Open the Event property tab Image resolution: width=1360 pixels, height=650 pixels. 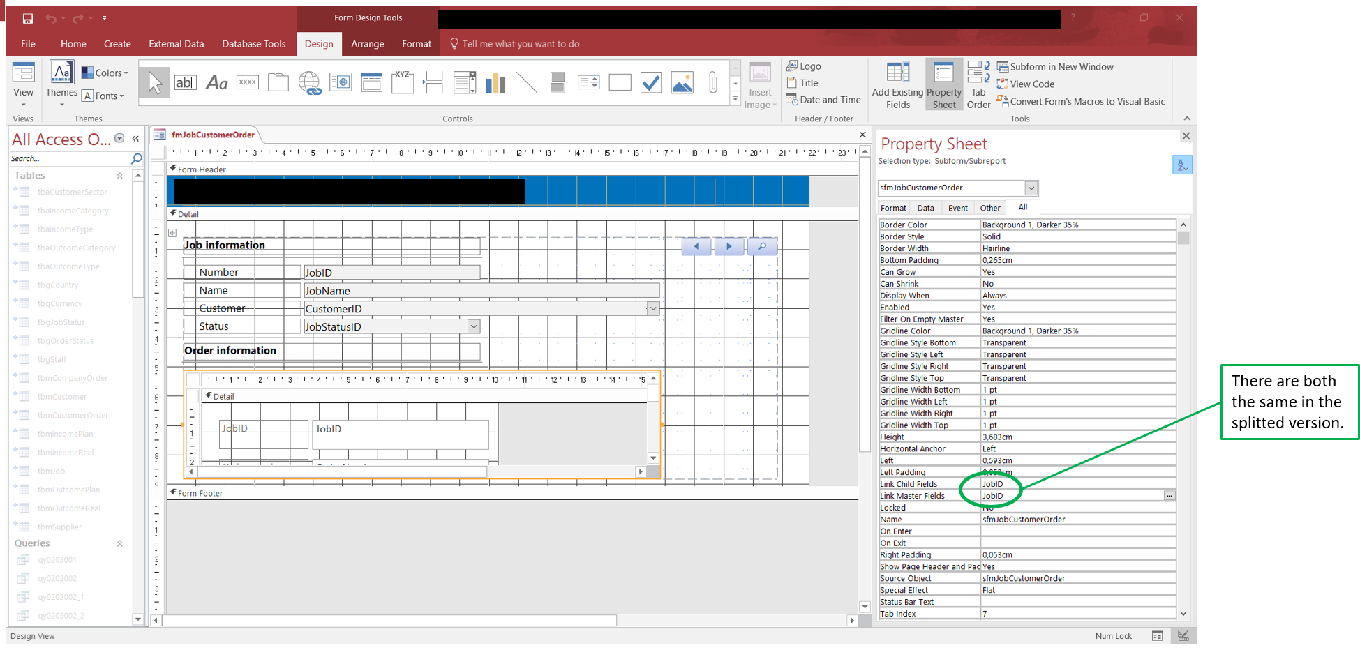pos(958,208)
